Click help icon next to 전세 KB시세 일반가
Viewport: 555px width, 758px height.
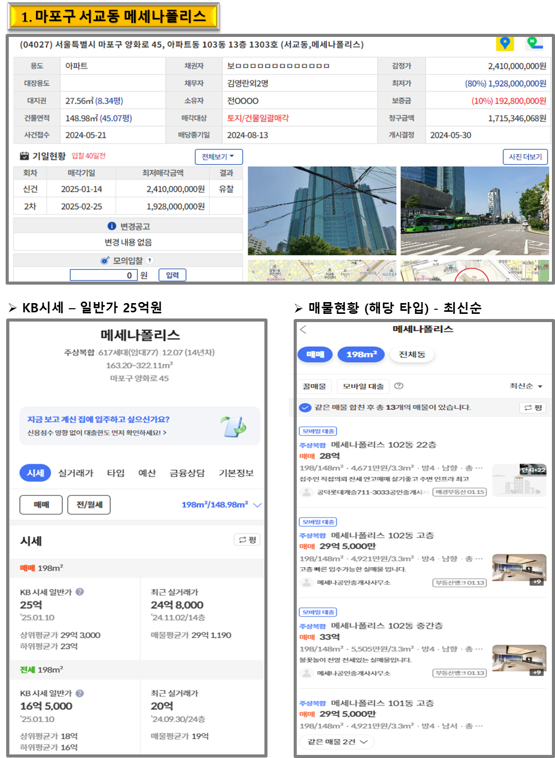point(80,693)
